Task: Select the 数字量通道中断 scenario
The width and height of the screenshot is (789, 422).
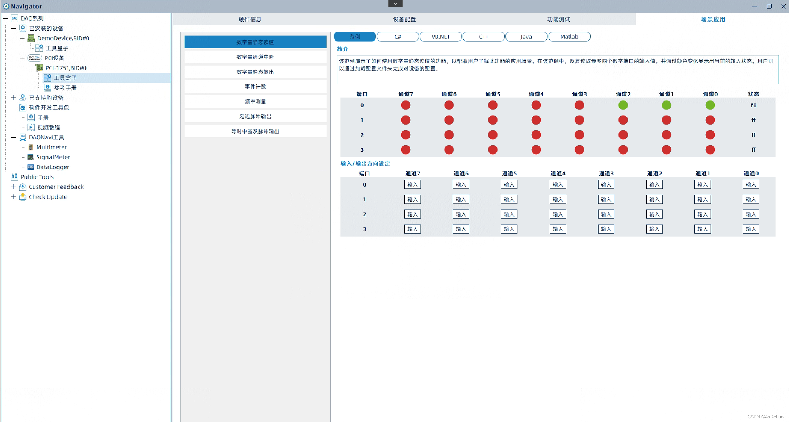Action: (x=255, y=57)
